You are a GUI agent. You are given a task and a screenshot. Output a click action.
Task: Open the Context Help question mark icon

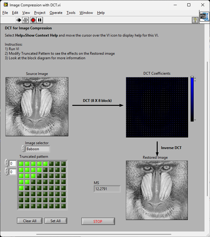pos(195,20)
